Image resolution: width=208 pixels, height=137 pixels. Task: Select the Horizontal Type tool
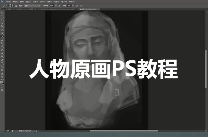pos(2,63)
